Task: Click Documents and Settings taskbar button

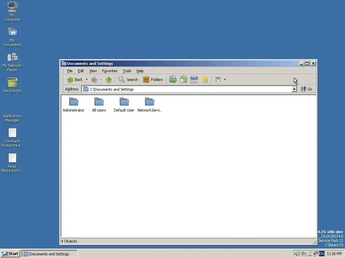Action: [x=50, y=254]
